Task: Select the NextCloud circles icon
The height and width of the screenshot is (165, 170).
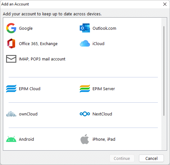Action: 85,114
